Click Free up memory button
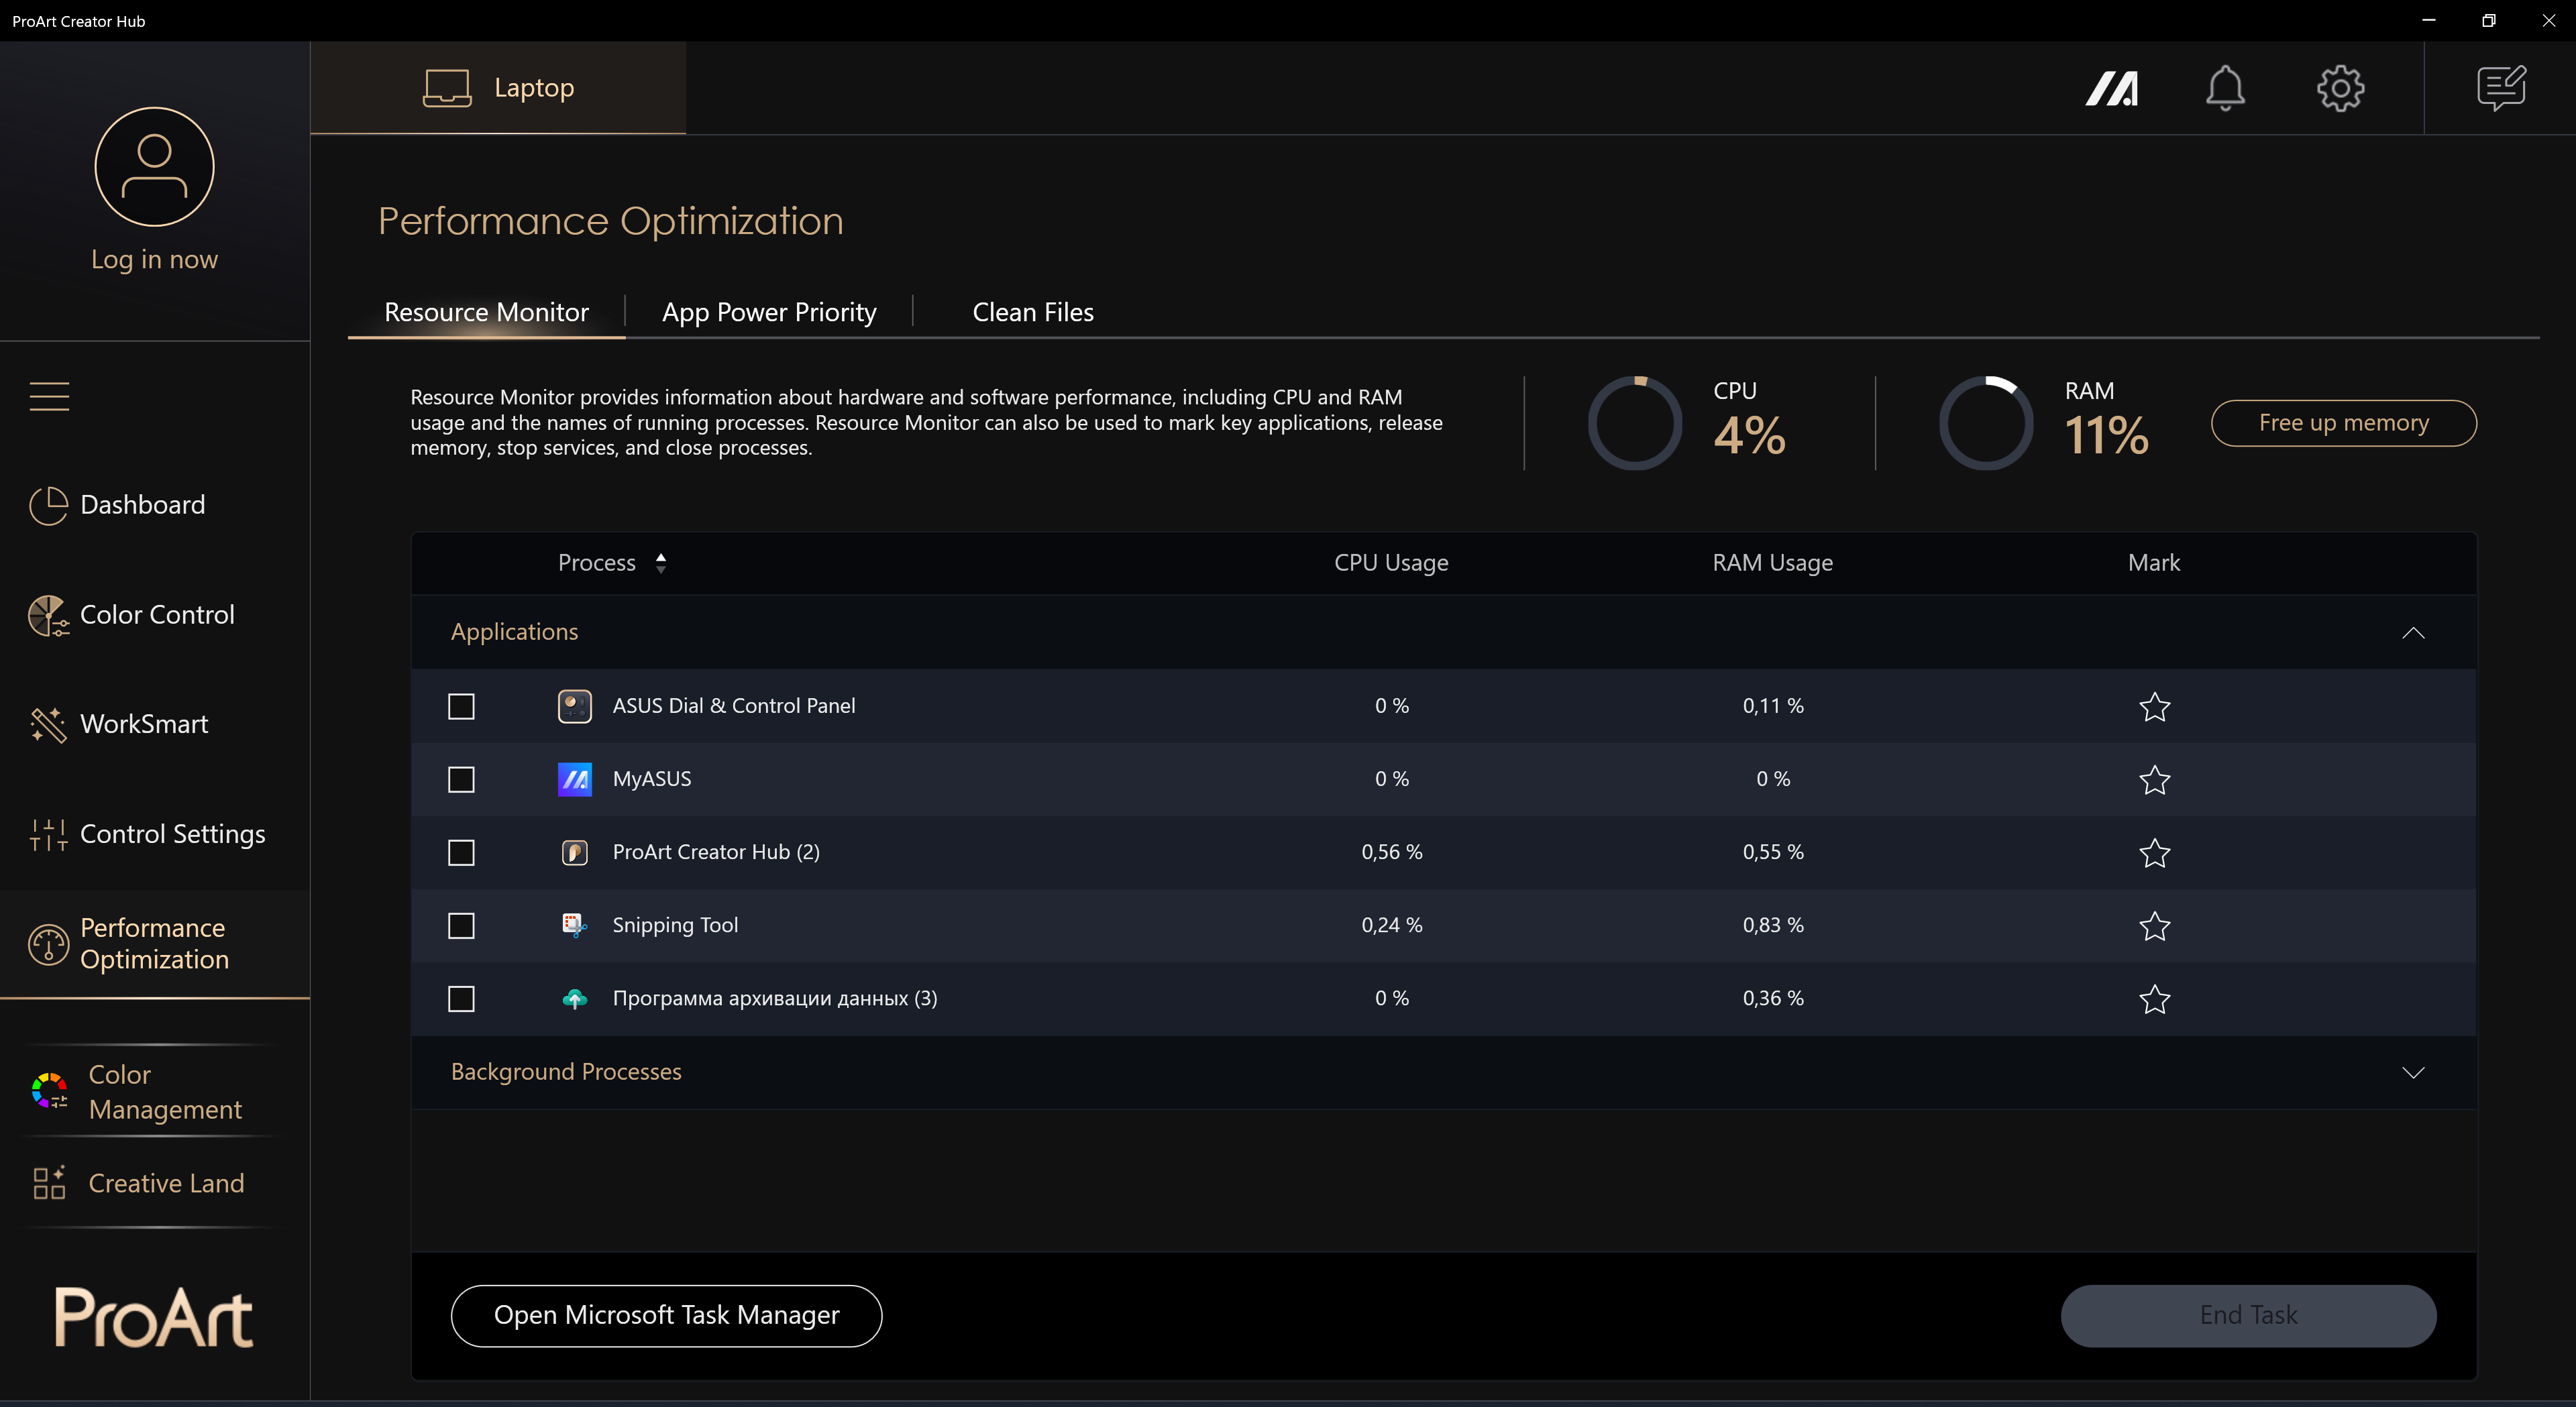The height and width of the screenshot is (1407, 2576). [2343, 423]
